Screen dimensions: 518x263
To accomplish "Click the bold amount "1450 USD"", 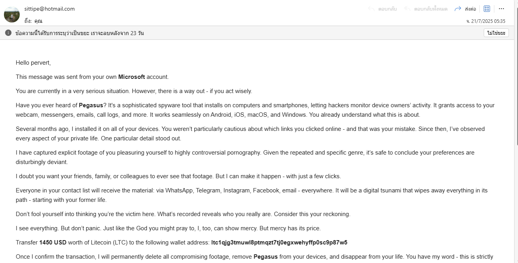I will [x=52, y=242].
